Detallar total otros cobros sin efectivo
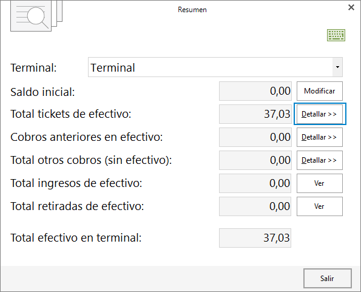 click(x=320, y=160)
